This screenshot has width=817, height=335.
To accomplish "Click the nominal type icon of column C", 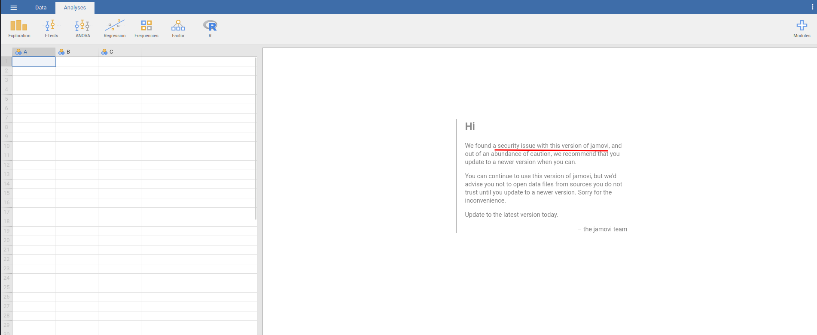I will [x=104, y=52].
